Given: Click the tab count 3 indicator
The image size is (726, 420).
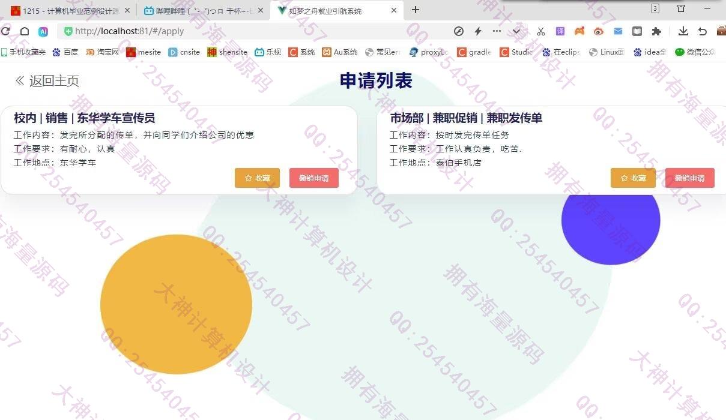Looking at the screenshot, I should pyautogui.click(x=655, y=8).
